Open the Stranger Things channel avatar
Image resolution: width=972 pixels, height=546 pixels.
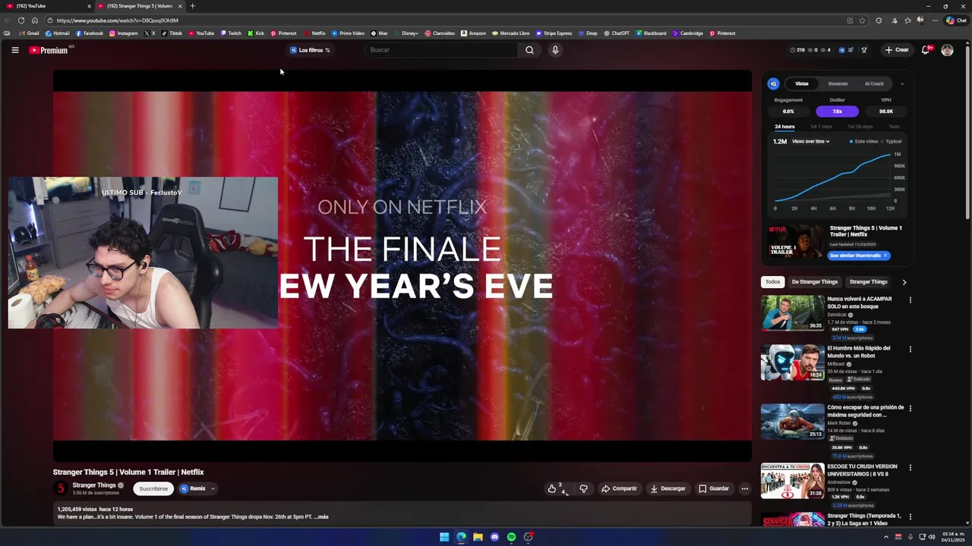(60, 488)
